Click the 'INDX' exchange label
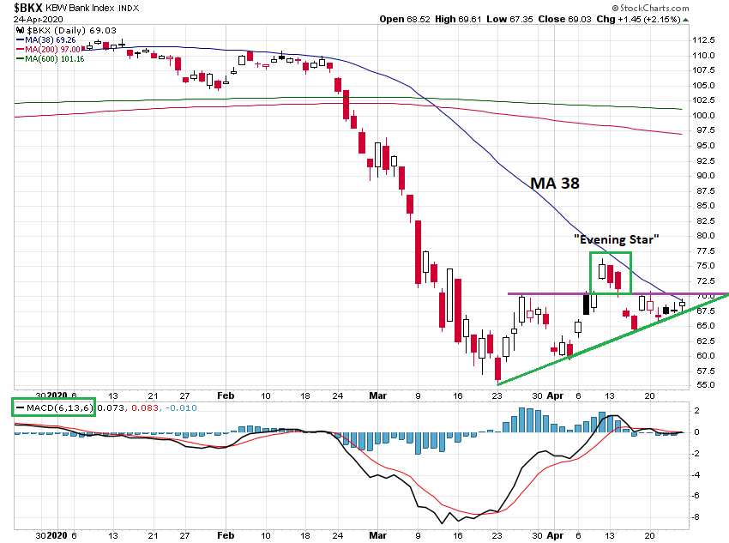The width and height of the screenshot is (729, 543). click(129, 9)
